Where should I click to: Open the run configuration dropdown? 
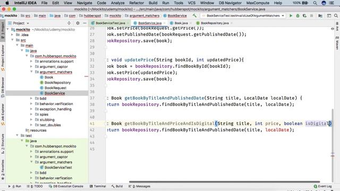243,15
